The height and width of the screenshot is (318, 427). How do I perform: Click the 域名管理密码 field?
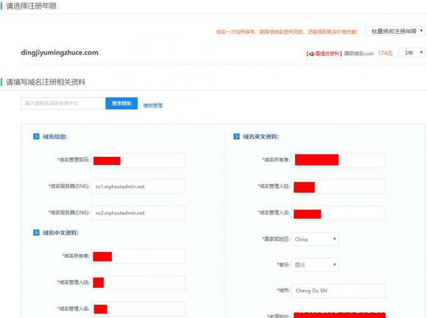coord(138,160)
